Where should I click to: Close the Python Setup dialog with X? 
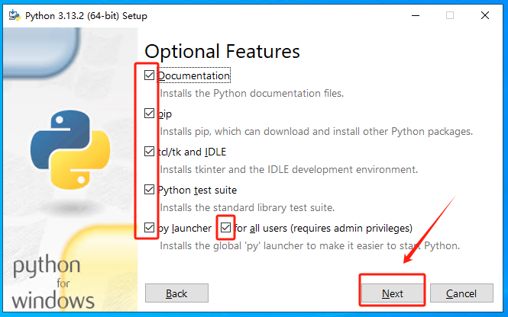coord(487,15)
